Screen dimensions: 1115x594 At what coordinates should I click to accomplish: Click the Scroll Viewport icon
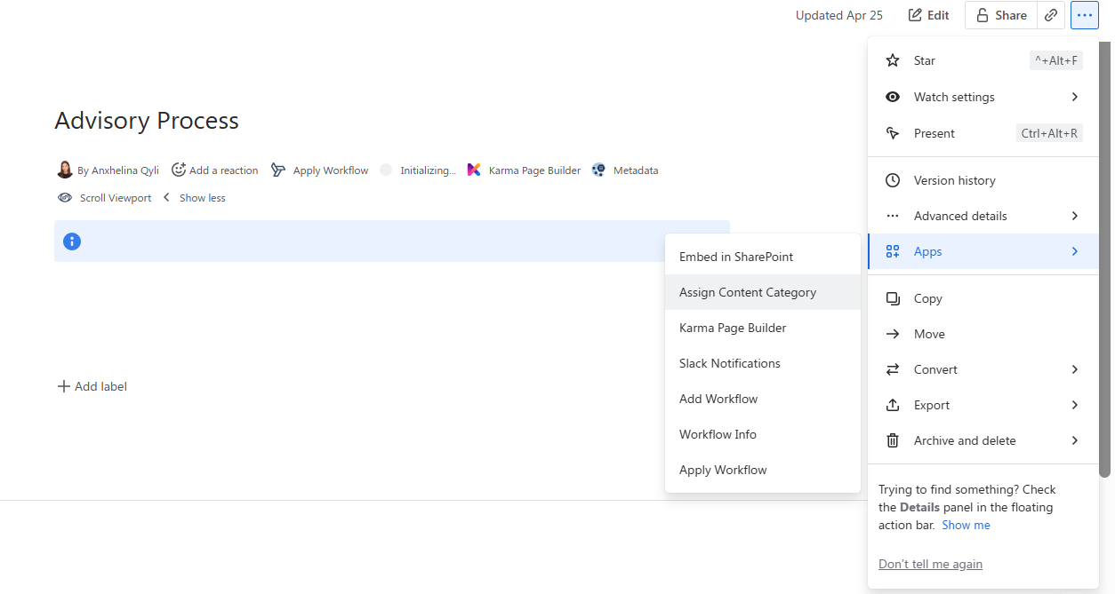point(65,198)
